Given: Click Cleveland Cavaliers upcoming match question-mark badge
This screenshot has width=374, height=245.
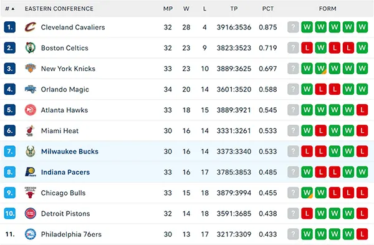Looking at the screenshot, I should click(293, 27).
